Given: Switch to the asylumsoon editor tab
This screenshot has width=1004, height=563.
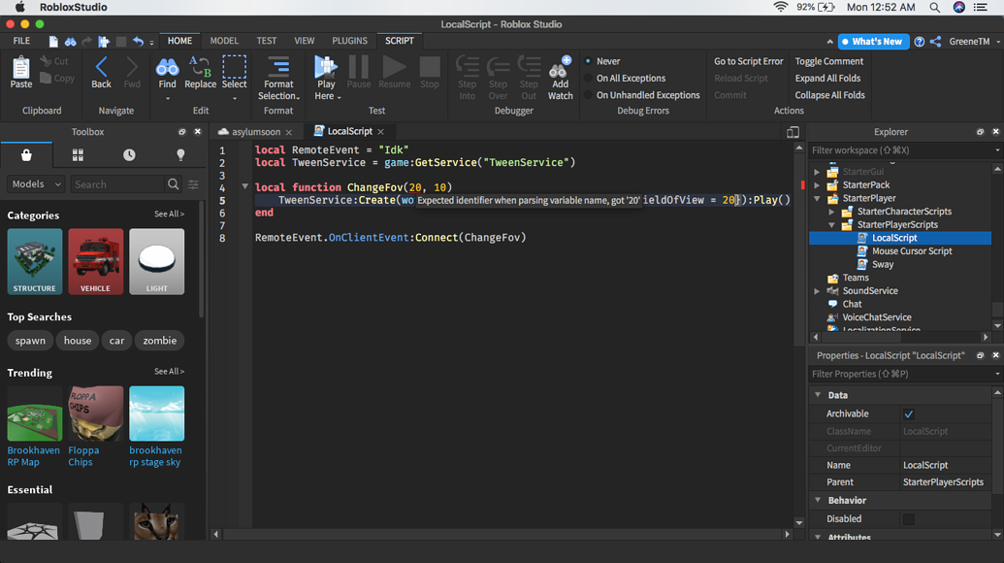Looking at the screenshot, I should coord(255,132).
